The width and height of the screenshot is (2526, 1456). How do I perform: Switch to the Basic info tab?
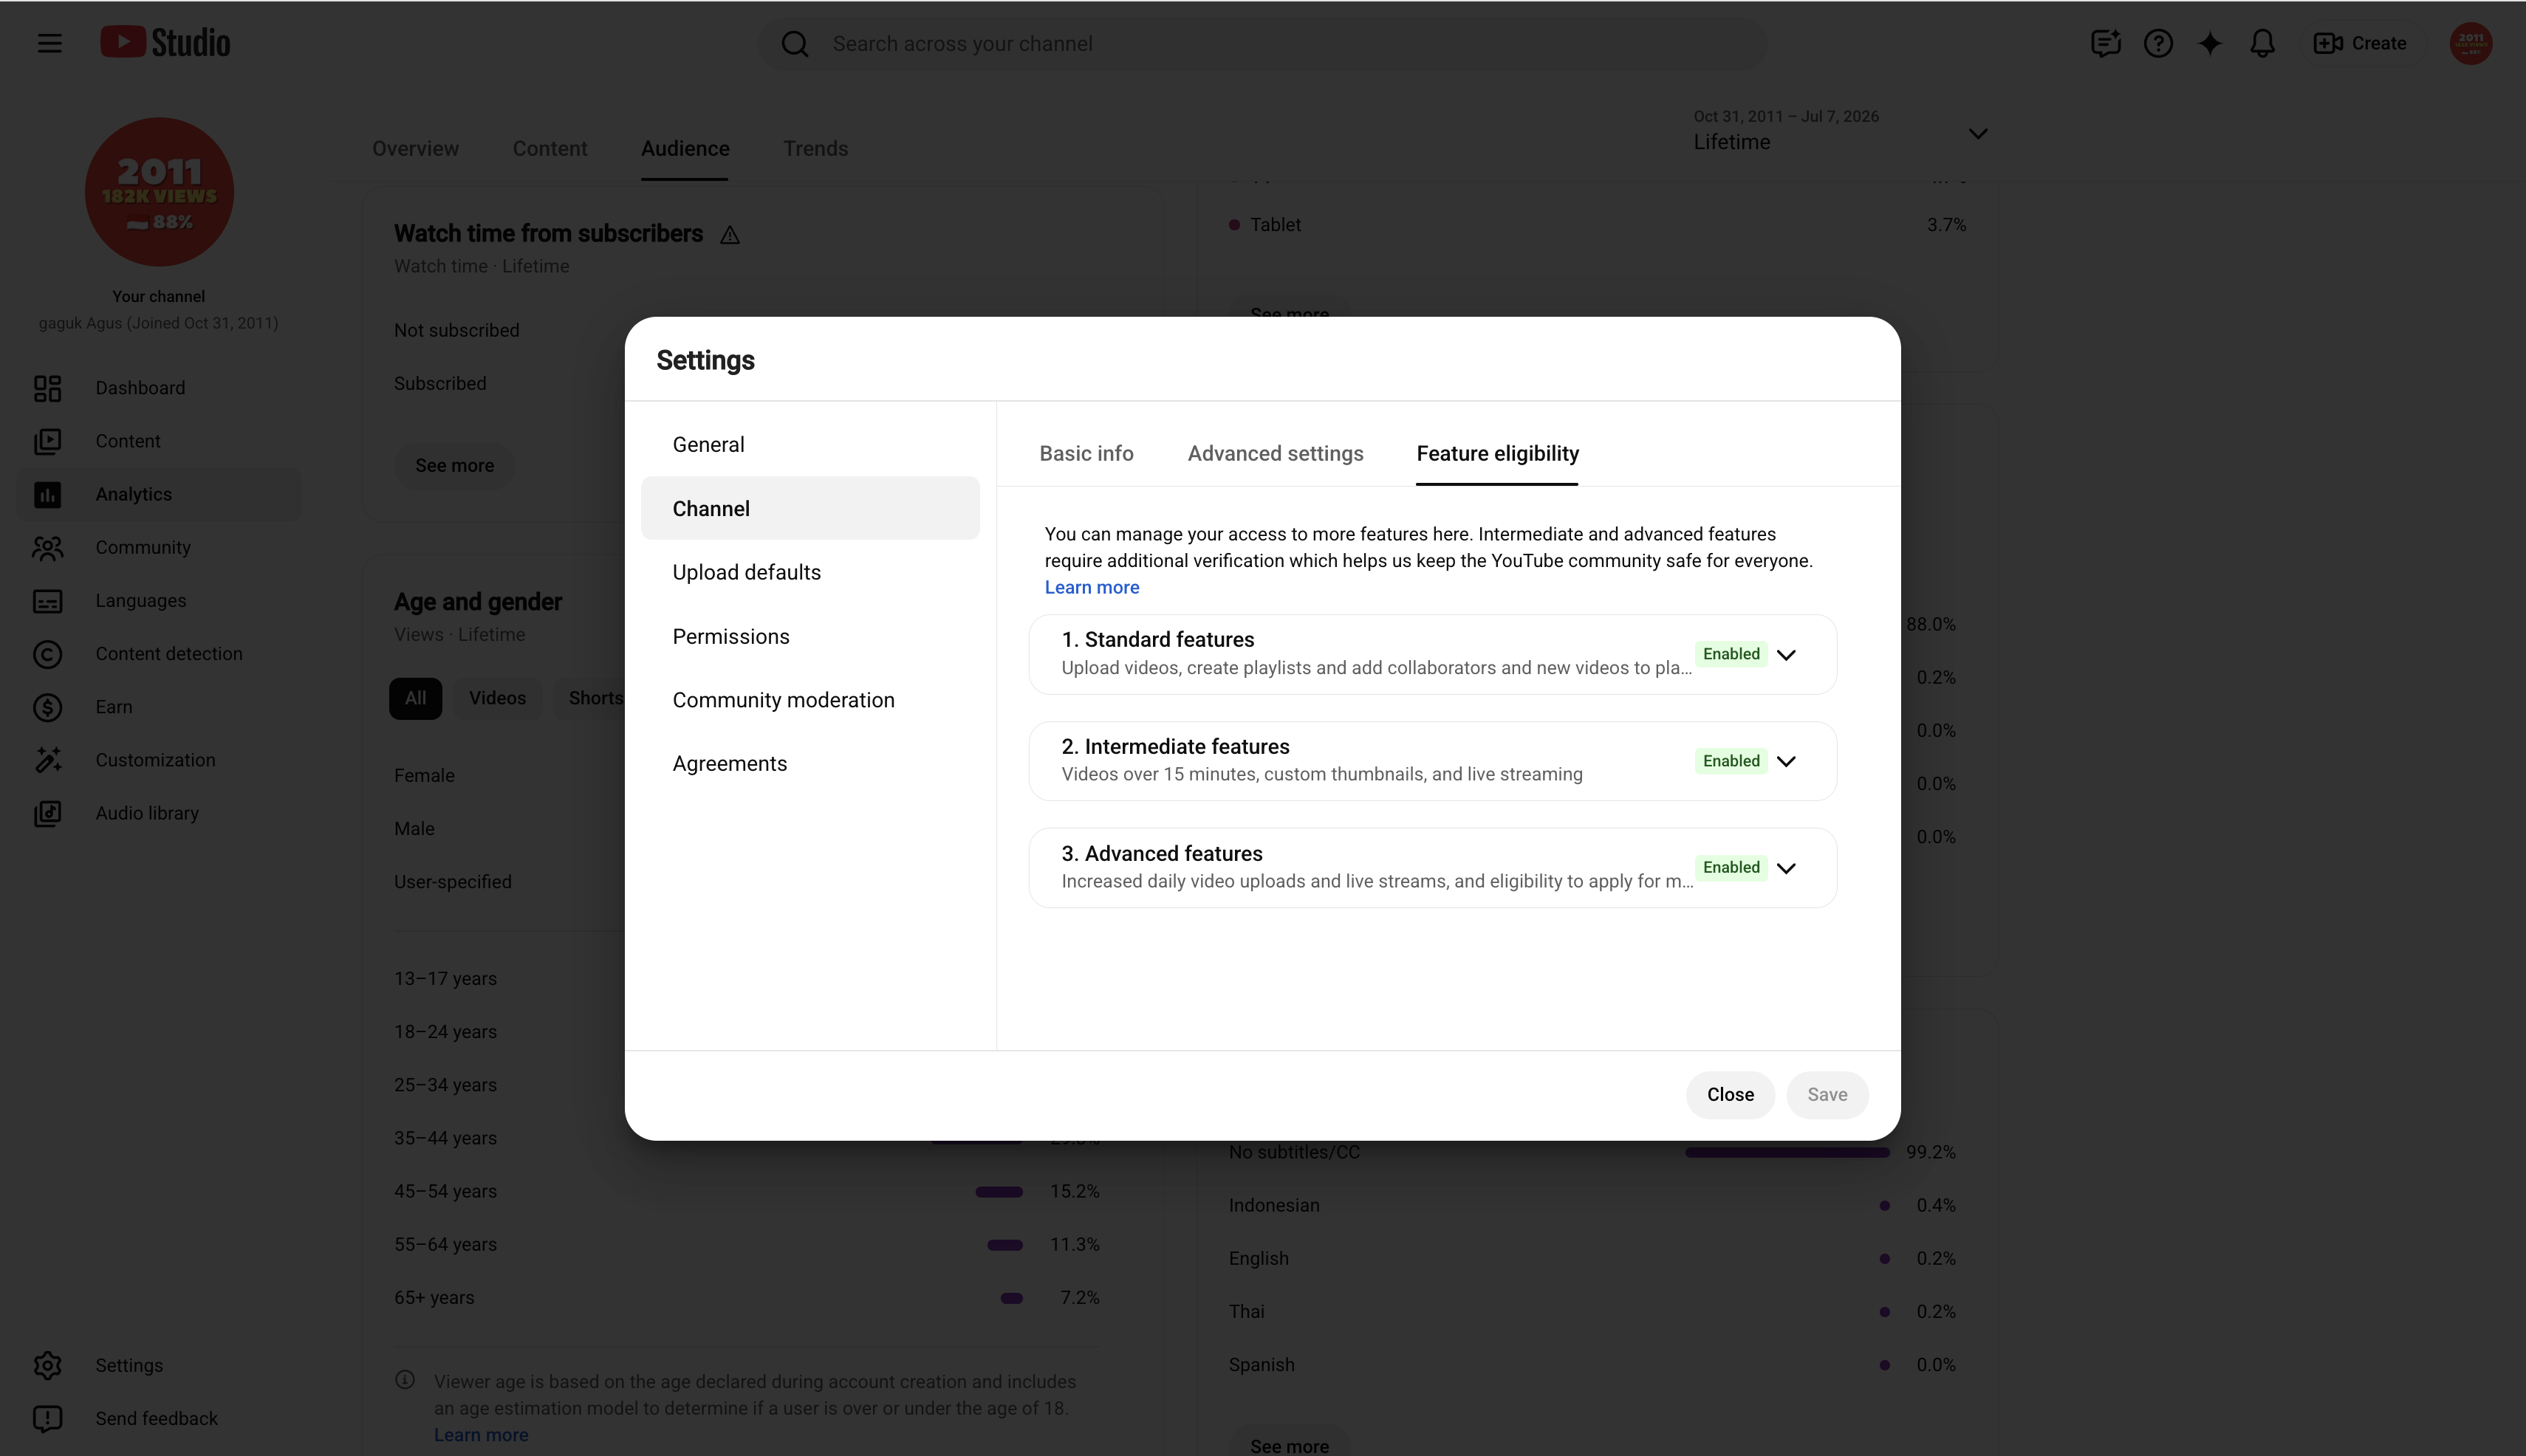pyautogui.click(x=1086, y=453)
